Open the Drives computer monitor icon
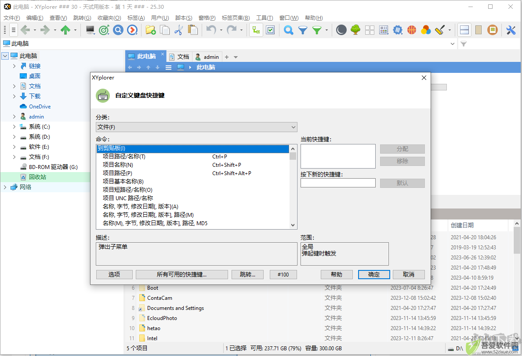 click(x=90, y=30)
